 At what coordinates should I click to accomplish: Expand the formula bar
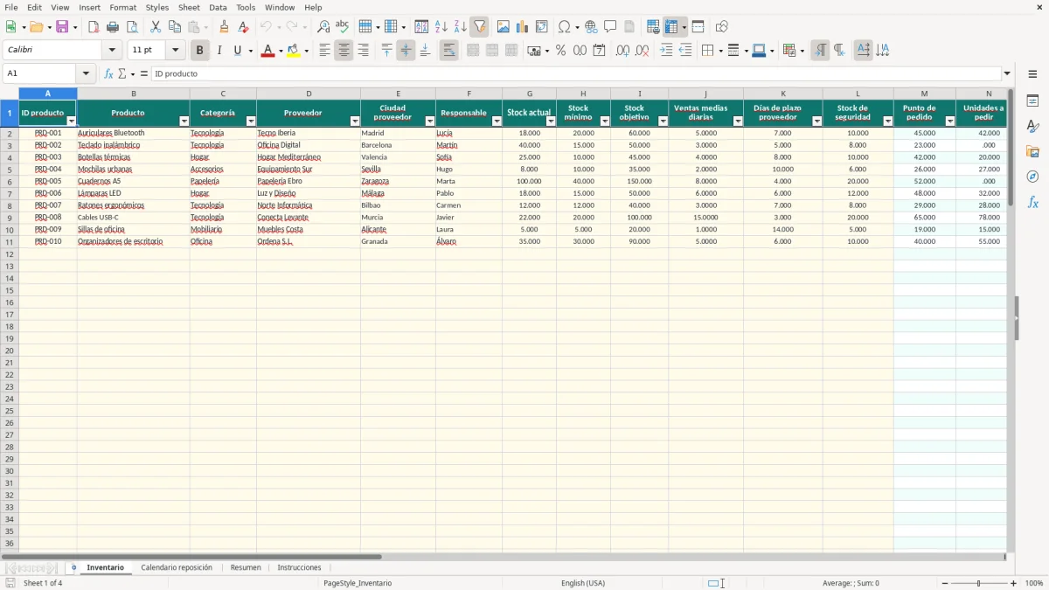[1007, 73]
